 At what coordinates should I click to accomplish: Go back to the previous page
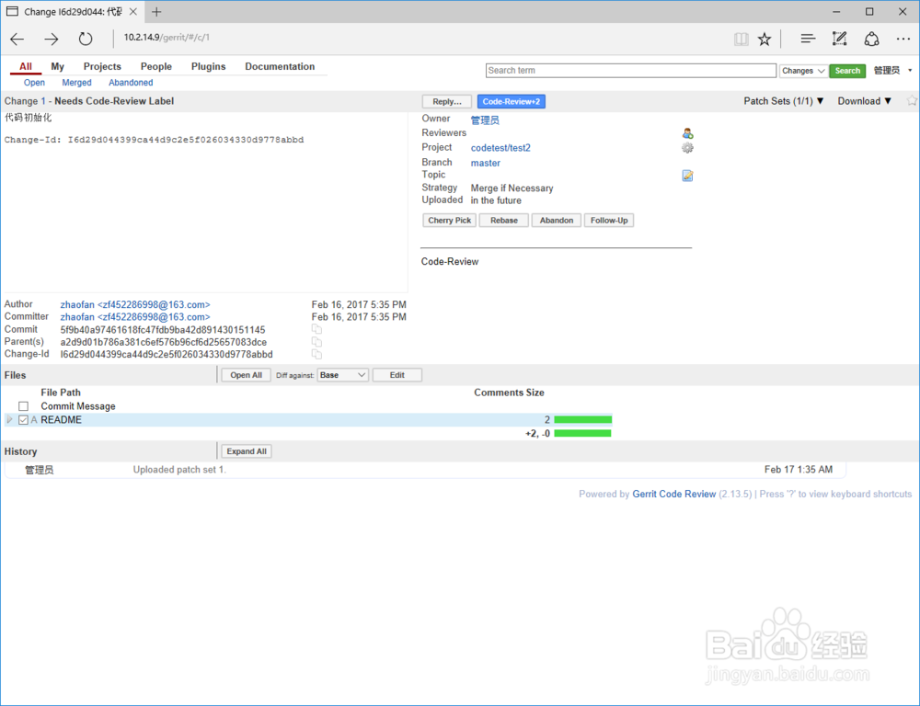(17, 40)
